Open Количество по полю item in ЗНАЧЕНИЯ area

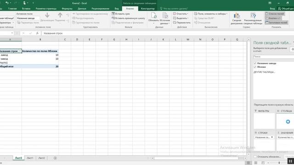pyautogui.click(x=285, y=137)
